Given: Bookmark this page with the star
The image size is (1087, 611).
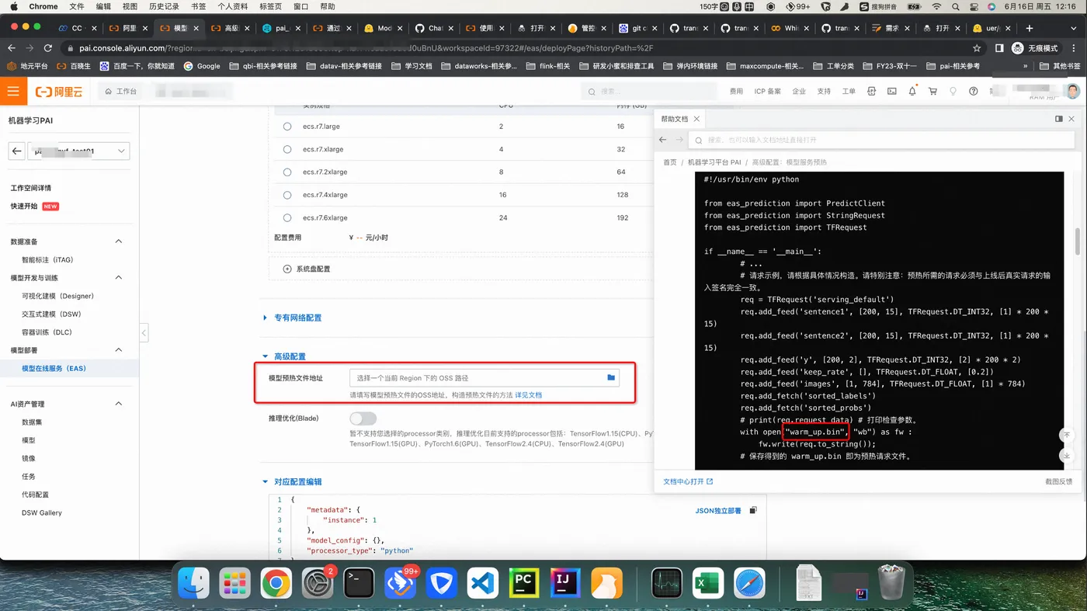Looking at the screenshot, I should tap(977, 48).
